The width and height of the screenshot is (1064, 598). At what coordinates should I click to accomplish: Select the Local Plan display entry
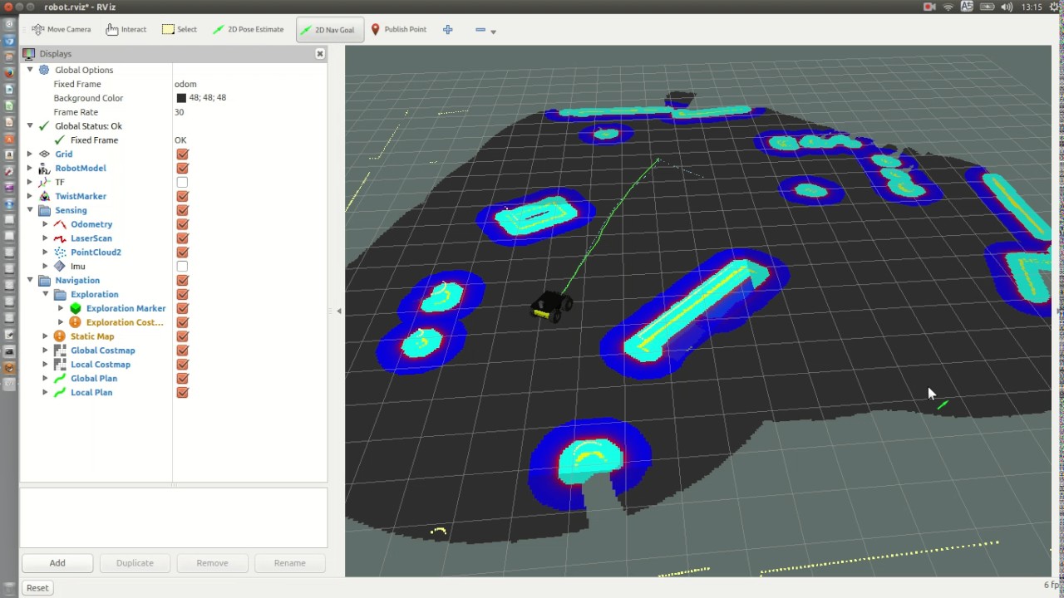[x=91, y=392]
